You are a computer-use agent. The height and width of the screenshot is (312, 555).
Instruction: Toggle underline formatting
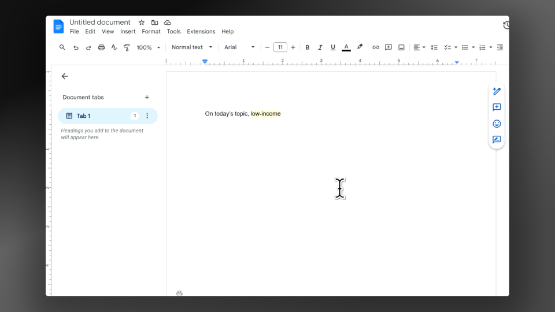pyautogui.click(x=333, y=47)
